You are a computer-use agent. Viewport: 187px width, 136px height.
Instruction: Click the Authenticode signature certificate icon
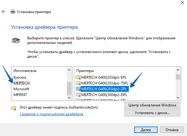[x=13, y=108]
